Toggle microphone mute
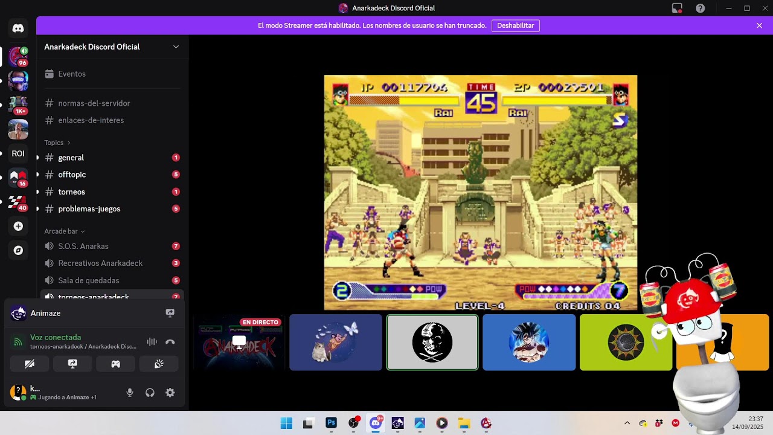 130,393
